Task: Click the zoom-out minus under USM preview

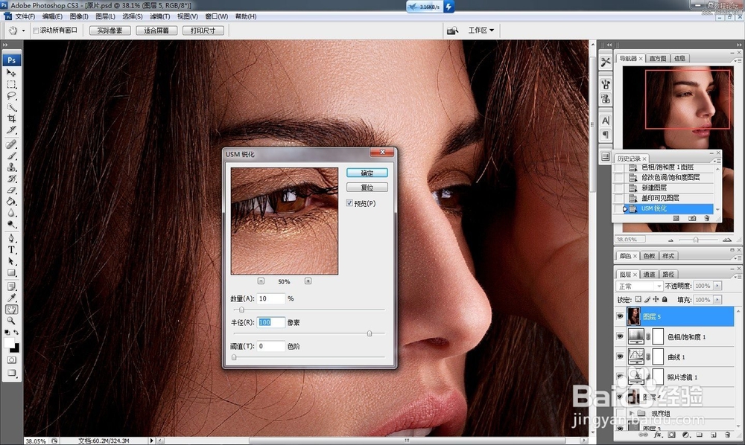Action: coord(261,281)
